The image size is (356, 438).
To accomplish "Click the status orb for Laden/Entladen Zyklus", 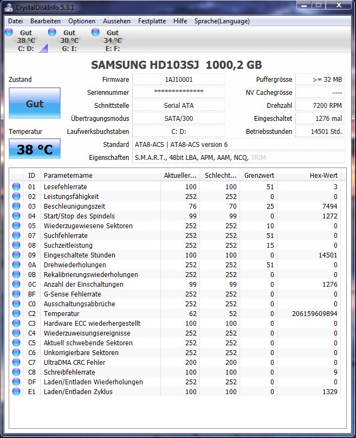I will (16, 391).
